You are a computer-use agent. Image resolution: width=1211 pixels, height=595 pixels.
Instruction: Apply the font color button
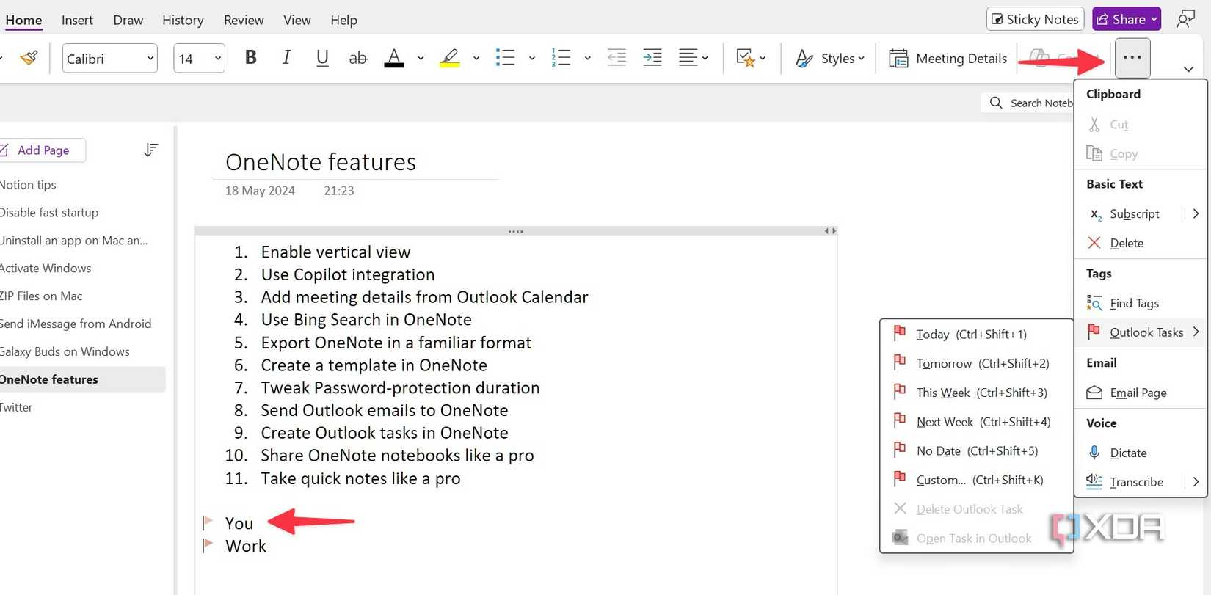click(x=394, y=58)
